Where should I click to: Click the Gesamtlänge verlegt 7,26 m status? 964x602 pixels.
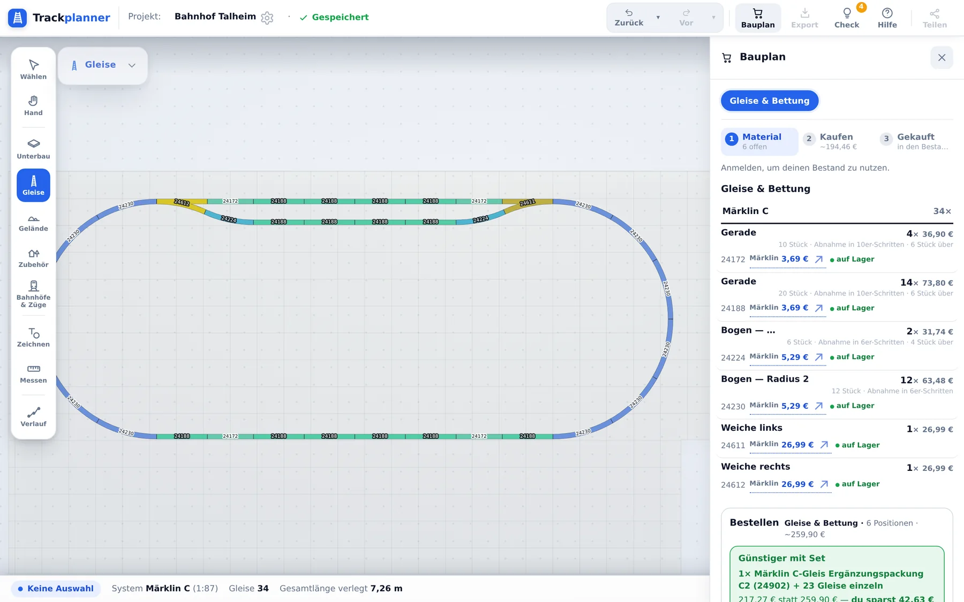[341, 589]
